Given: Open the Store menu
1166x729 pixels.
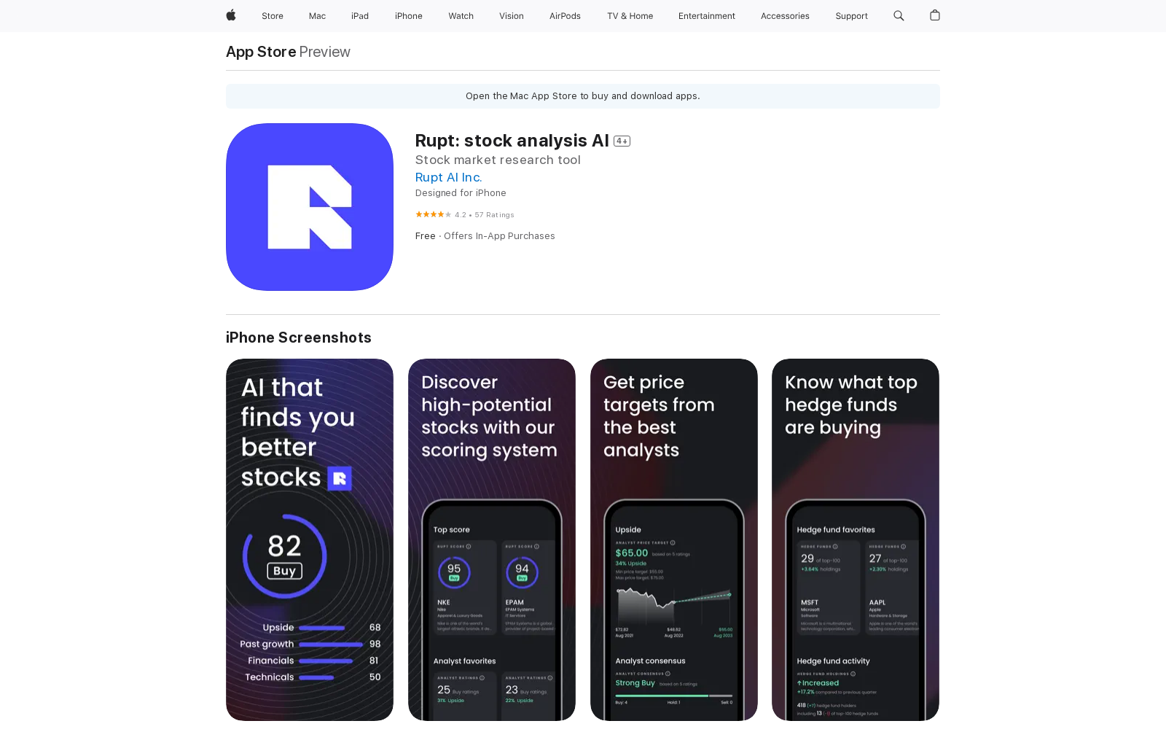Looking at the screenshot, I should click(273, 16).
